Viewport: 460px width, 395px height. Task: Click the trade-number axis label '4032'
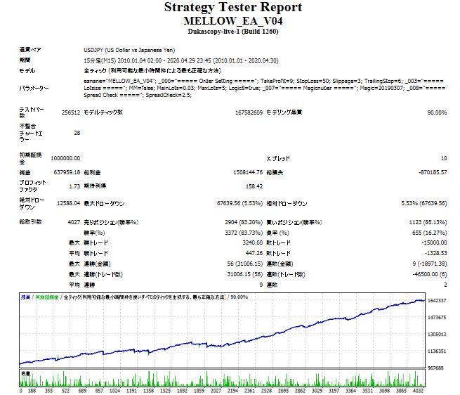coord(418,391)
